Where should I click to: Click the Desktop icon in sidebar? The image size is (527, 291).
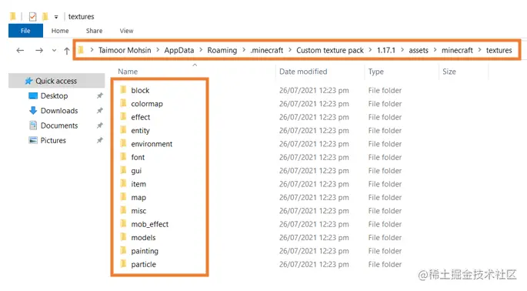[x=33, y=96]
